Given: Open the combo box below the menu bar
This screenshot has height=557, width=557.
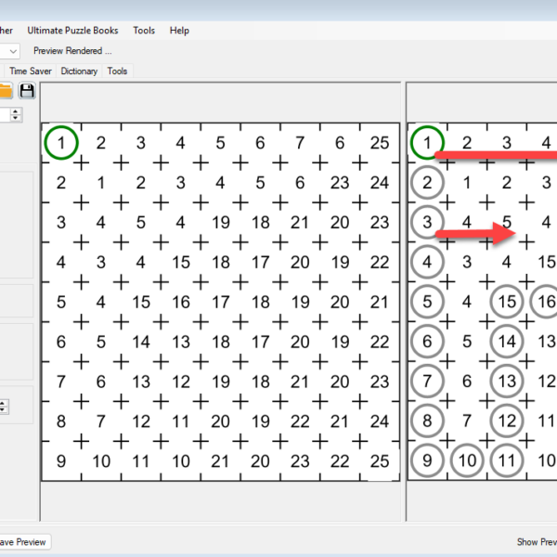Looking at the screenshot, I should click(x=12, y=51).
